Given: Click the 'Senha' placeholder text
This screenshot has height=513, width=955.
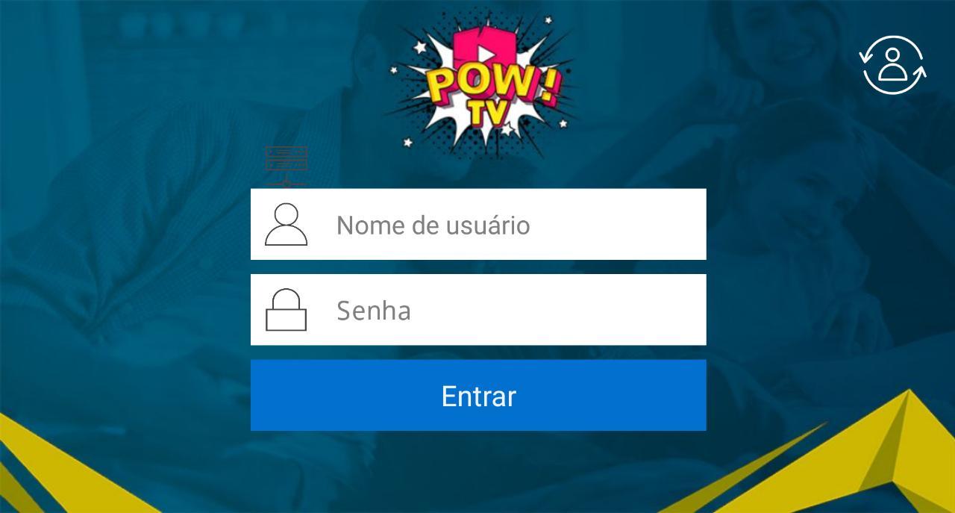Looking at the screenshot, I should coord(373,310).
